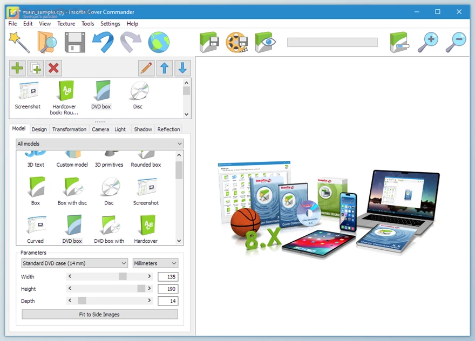
Task: Click the Height value field 190
Action: (x=168, y=289)
